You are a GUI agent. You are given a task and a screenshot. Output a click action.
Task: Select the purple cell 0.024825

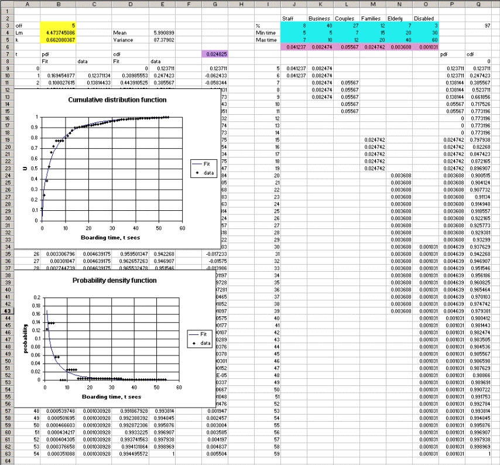pyautogui.click(x=215, y=54)
